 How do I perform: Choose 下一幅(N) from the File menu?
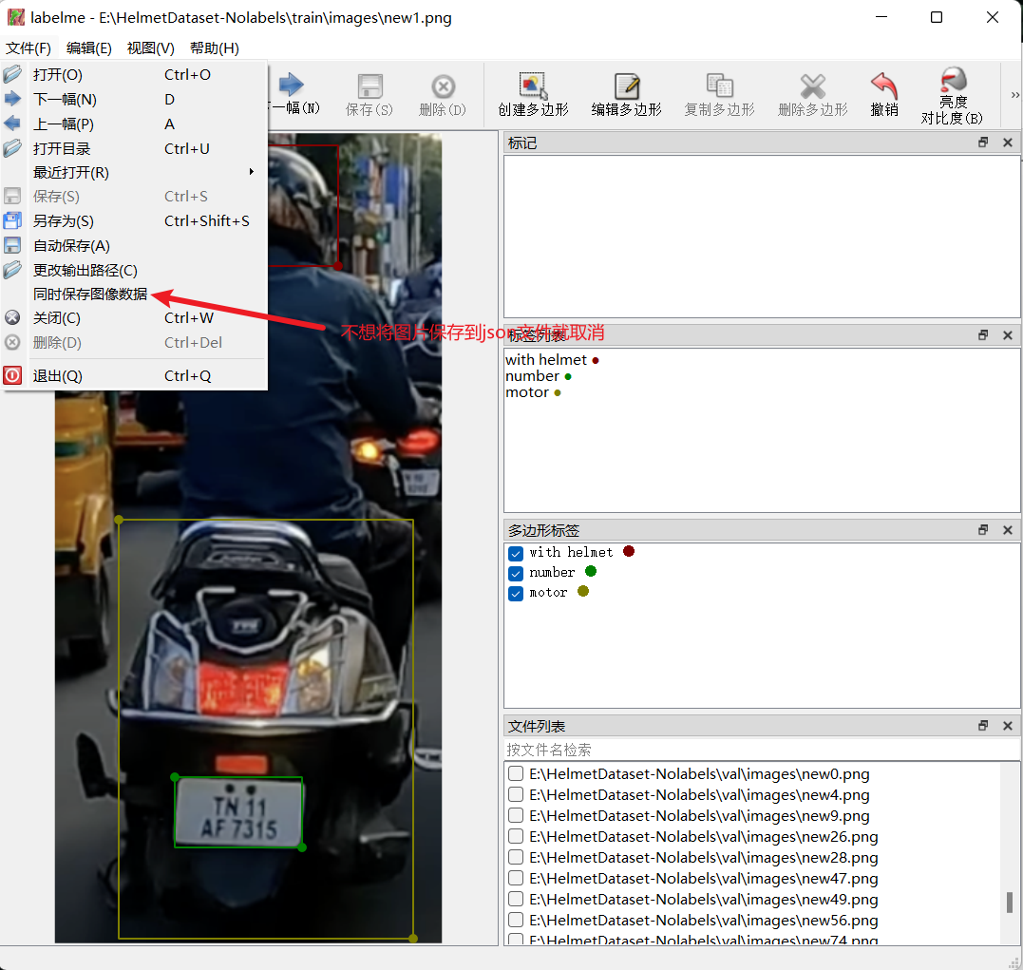pyautogui.click(x=134, y=99)
